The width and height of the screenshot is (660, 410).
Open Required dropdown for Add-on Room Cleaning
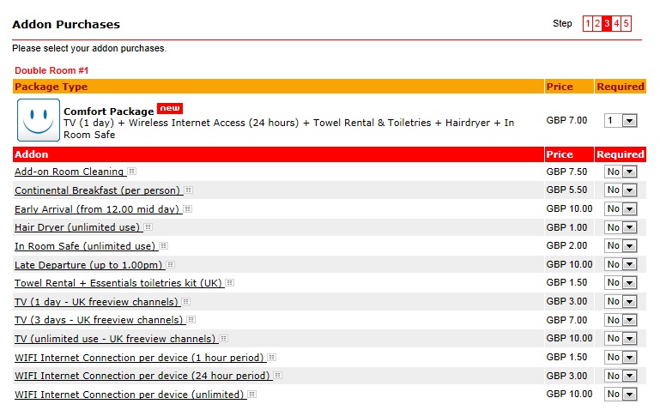[x=621, y=172]
